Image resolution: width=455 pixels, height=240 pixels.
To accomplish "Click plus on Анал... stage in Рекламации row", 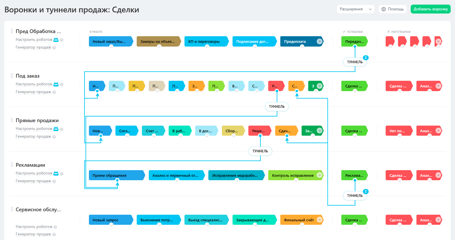I will 438,175.
